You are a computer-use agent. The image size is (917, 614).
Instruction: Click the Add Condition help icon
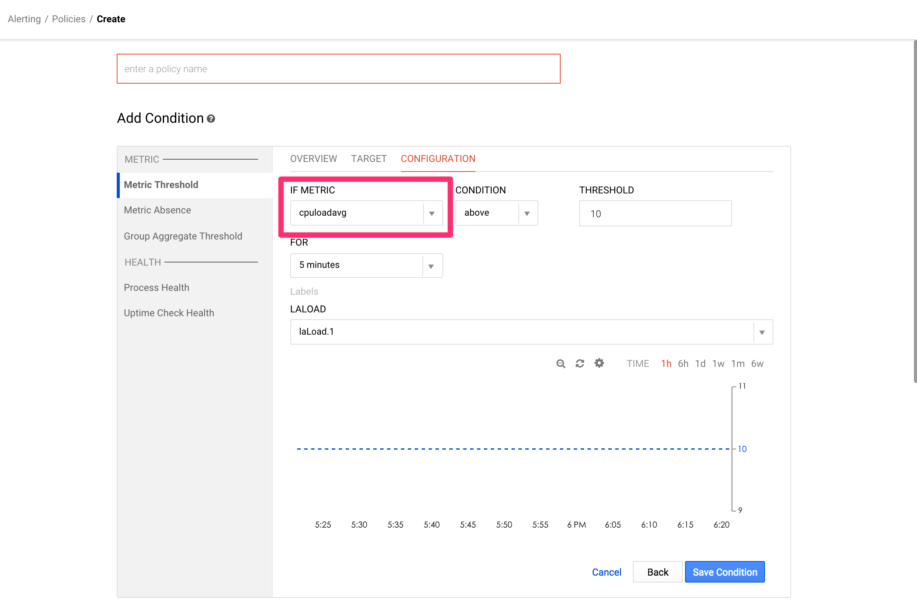pyautogui.click(x=211, y=119)
